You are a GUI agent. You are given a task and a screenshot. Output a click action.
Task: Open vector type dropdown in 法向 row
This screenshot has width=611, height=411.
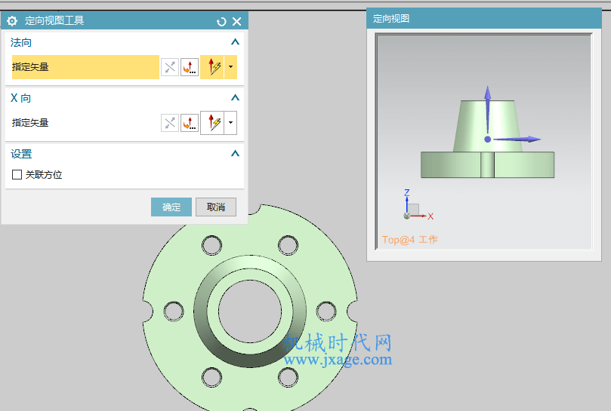pos(230,67)
